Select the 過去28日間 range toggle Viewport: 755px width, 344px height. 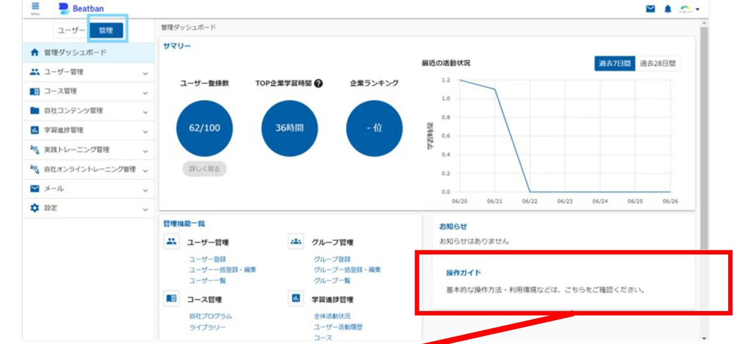[657, 63]
